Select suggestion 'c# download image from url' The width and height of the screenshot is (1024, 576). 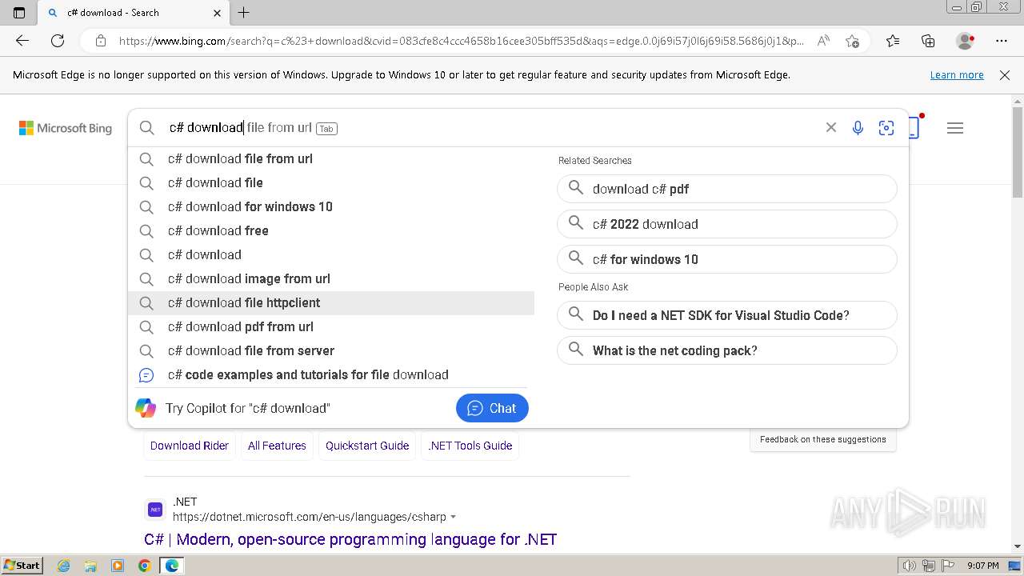[331, 278]
